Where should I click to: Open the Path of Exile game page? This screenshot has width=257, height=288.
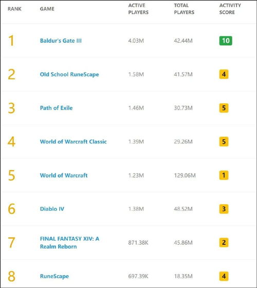click(56, 108)
